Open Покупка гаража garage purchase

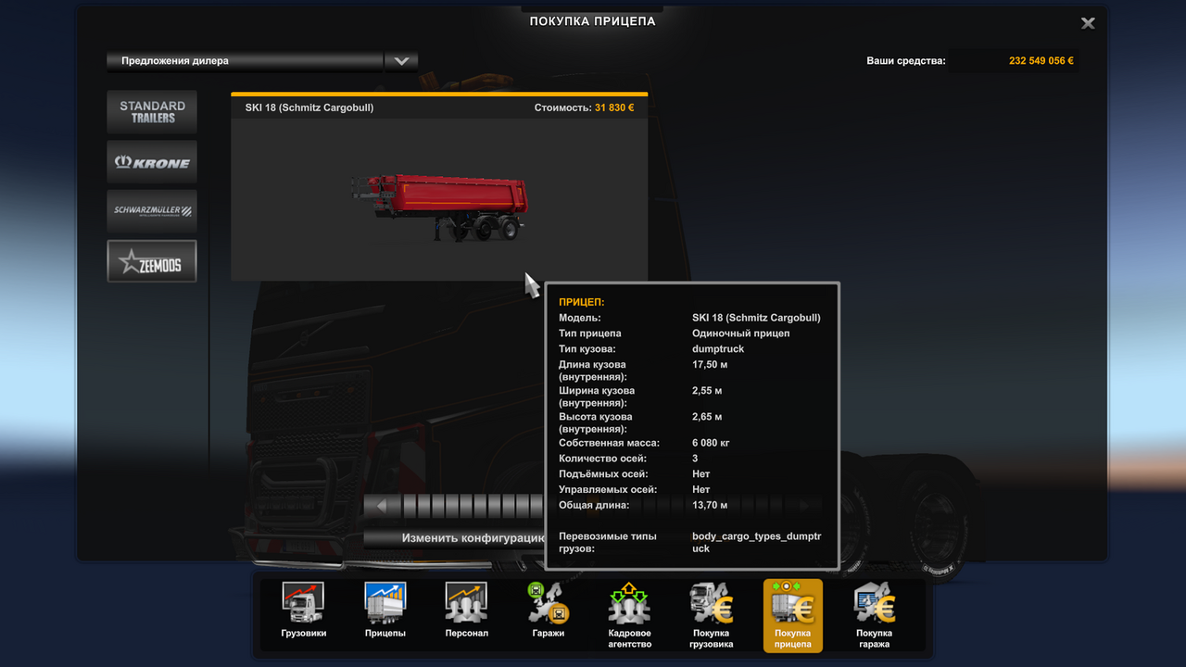pos(874,615)
